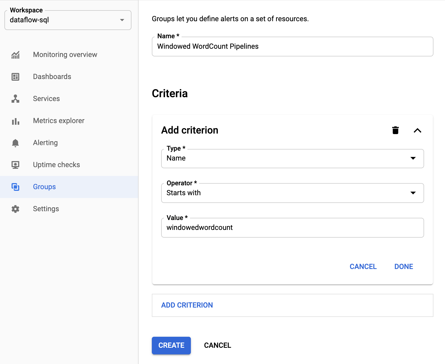Delete the criterion with trash icon
Screen dimensions: 445x364
pyautogui.click(x=395, y=130)
